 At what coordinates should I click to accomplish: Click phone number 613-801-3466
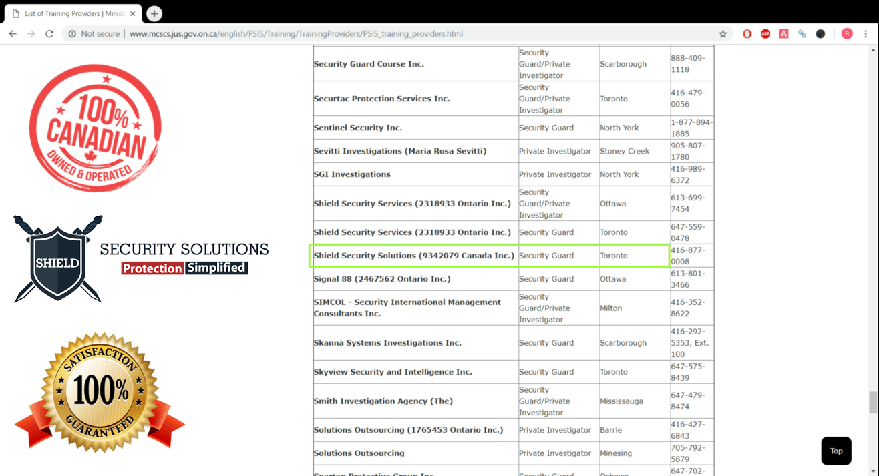coord(687,279)
